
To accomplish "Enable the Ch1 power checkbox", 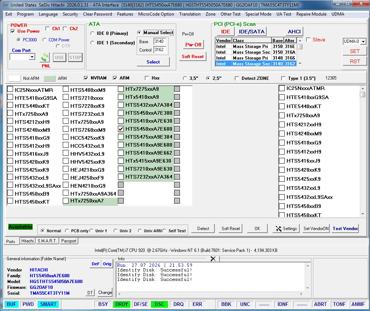I will [48, 29].
